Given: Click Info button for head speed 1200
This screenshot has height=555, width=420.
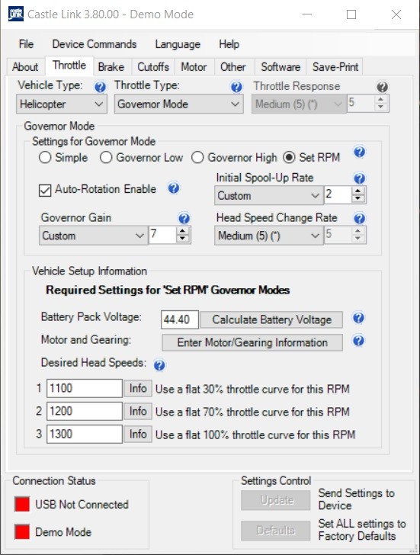Looking at the screenshot, I should (x=138, y=412).
